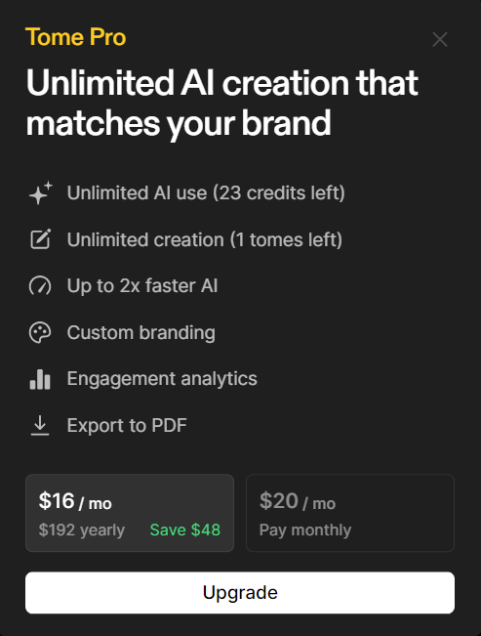Click the Custom branding feature text
The height and width of the screenshot is (636, 481).
[141, 332]
